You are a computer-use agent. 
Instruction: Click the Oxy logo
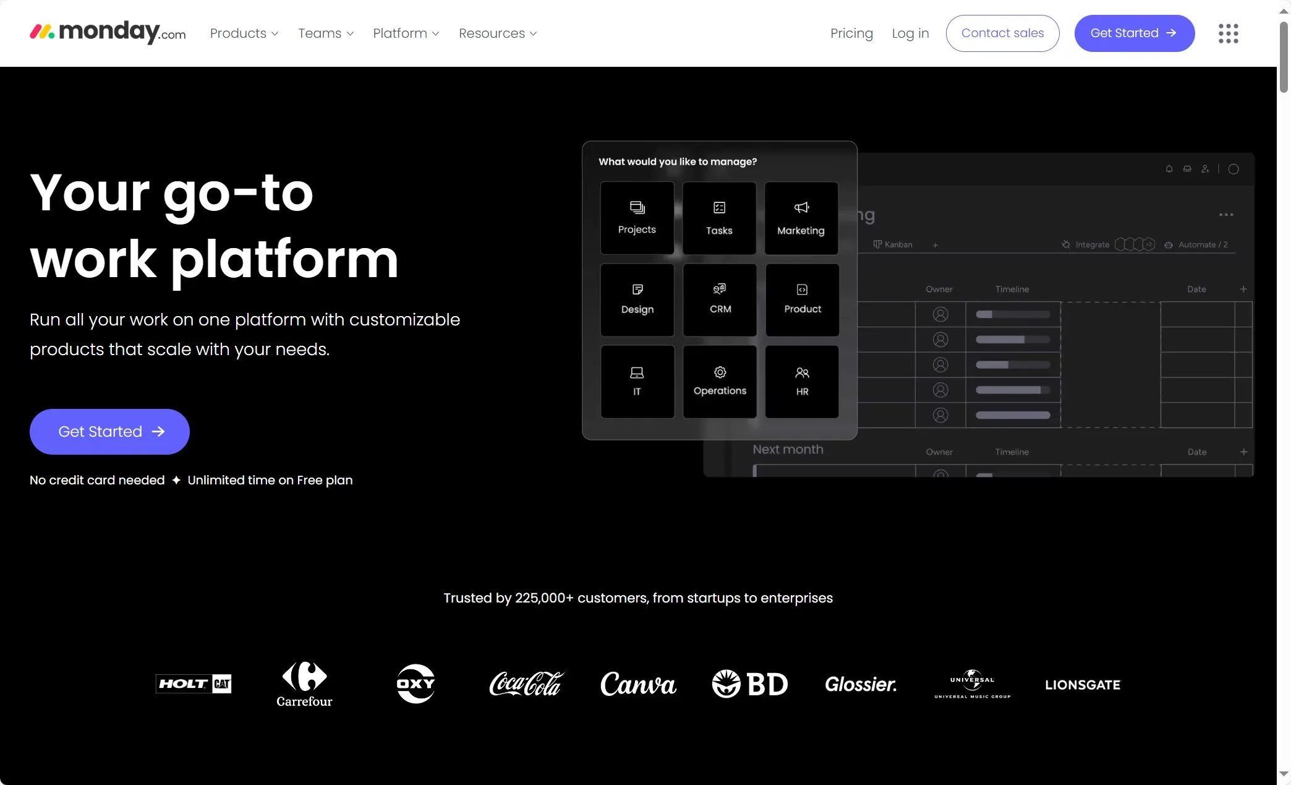(415, 684)
